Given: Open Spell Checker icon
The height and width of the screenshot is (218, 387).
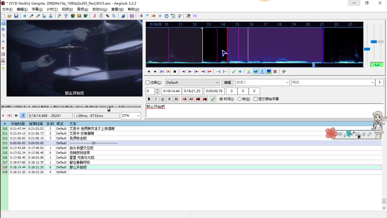Looking at the screenshot, I should (x=180, y=16).
